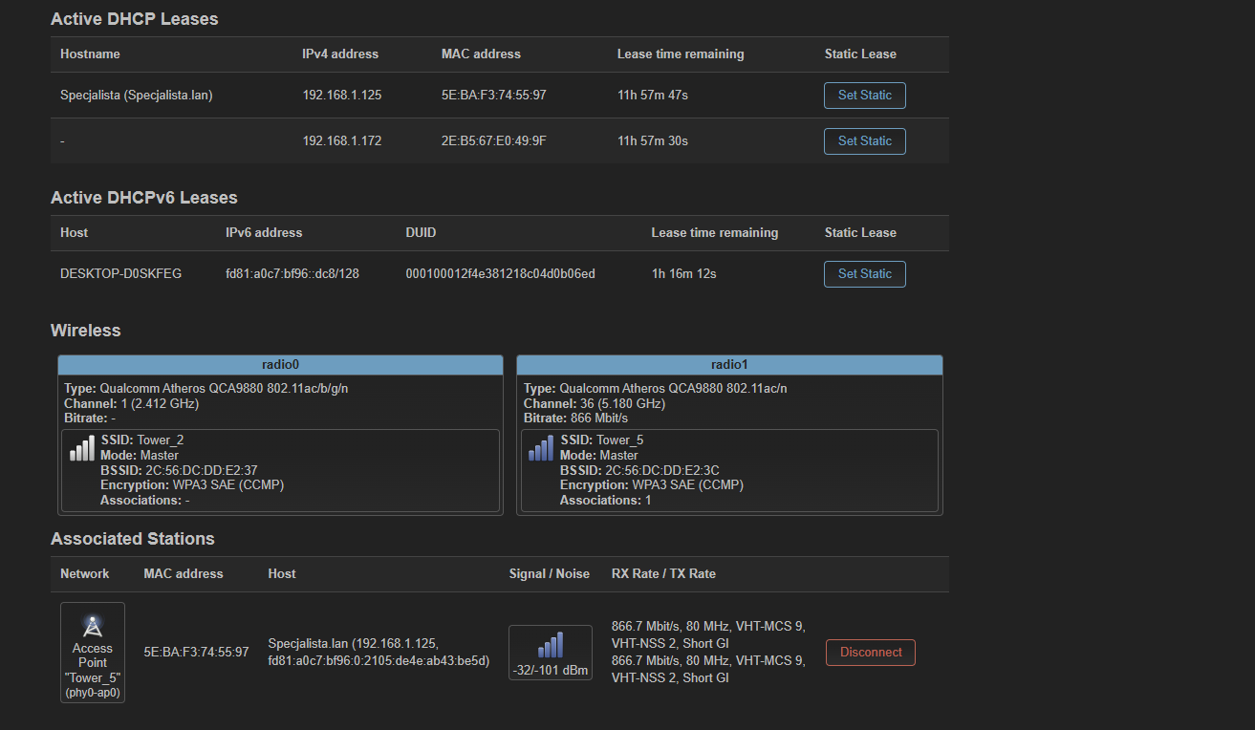This screenshot has height=730, width=1255.
Task: Click the Bitrate 866 Mbit/s text
Action: pyautogui.click(x=575, y=419)
